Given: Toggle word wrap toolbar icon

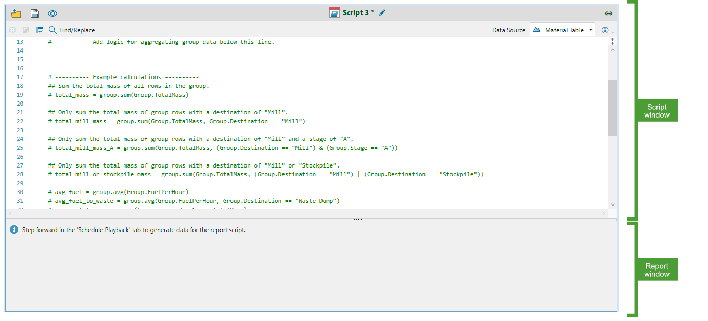Looking at the screenshot, I should pyautogui.click(x=40, y=30).
